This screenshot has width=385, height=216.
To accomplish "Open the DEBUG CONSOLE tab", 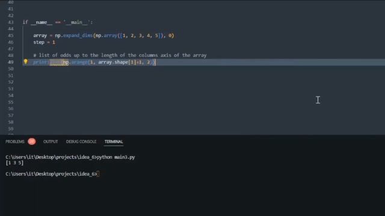I will (81, 142).
